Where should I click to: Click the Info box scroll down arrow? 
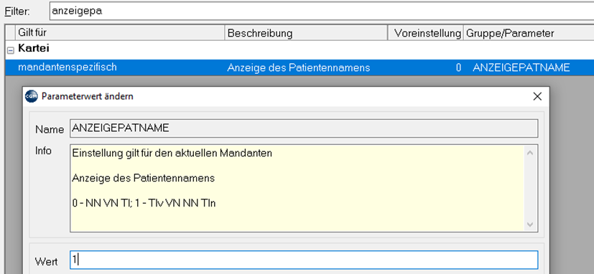pos(529,224)
